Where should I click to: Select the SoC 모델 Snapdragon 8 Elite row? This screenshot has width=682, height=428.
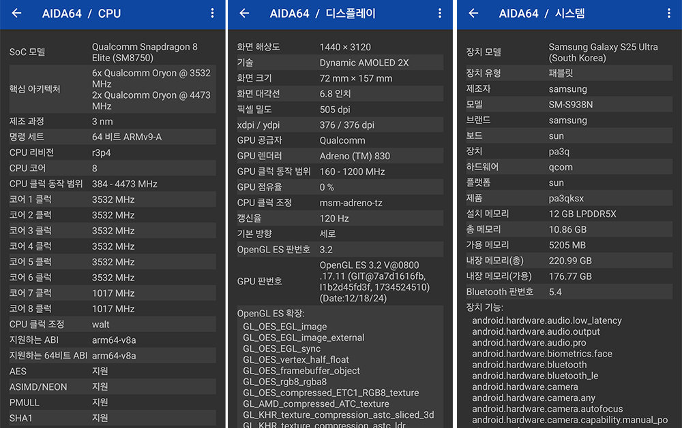click(x=113, y=52)
